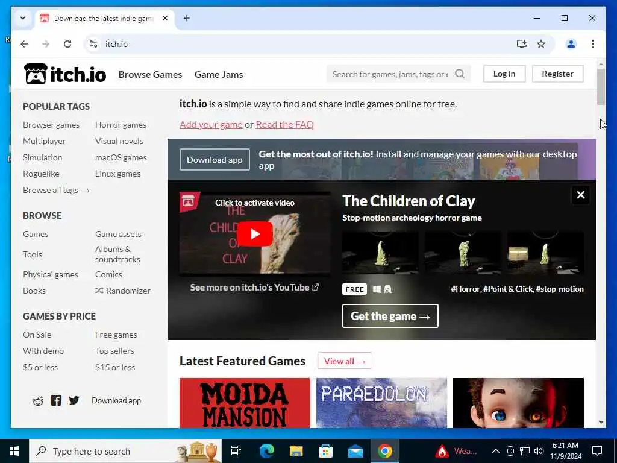Reload the itch.io page
This screenshot has width=617, height=463.
(67, 44)
